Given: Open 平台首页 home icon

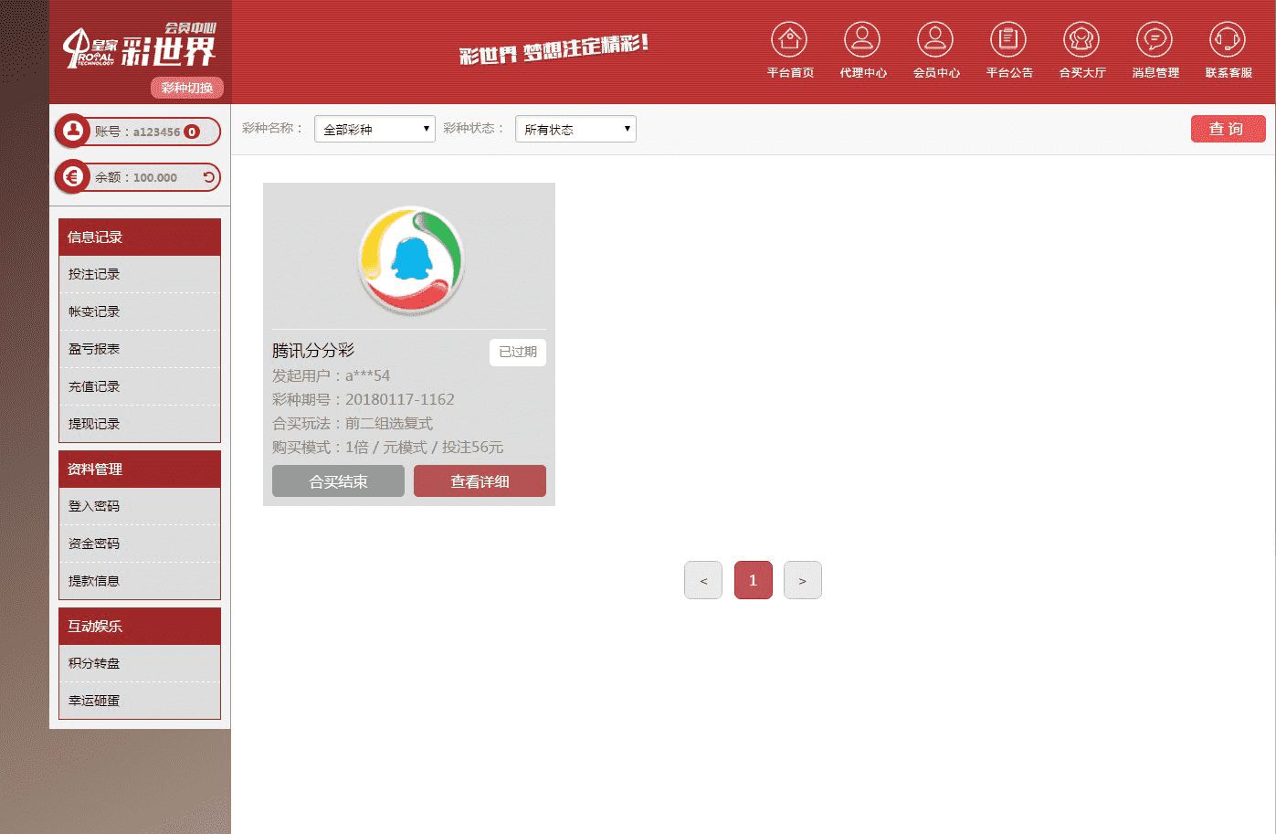Looking at the screenshot, I should (789, 41).
